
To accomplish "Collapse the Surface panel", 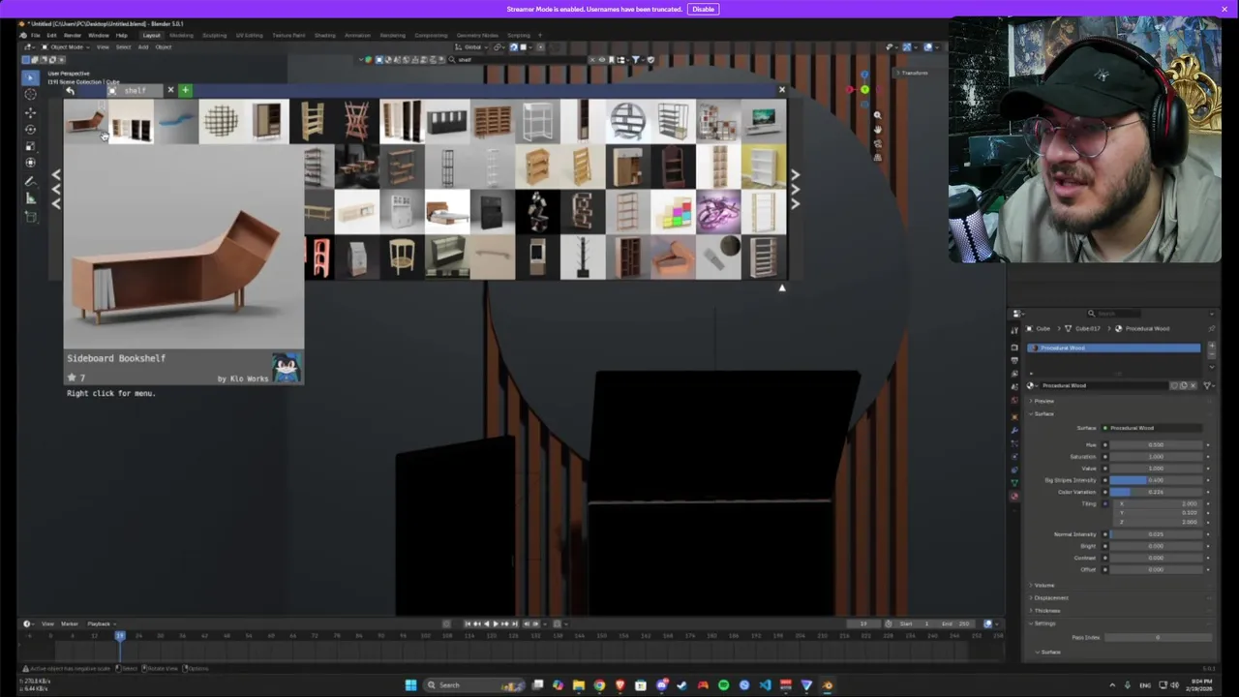I will click(x=1043, y=413).
